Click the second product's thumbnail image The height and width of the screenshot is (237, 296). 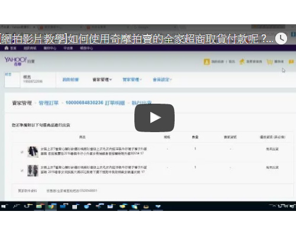33,171
